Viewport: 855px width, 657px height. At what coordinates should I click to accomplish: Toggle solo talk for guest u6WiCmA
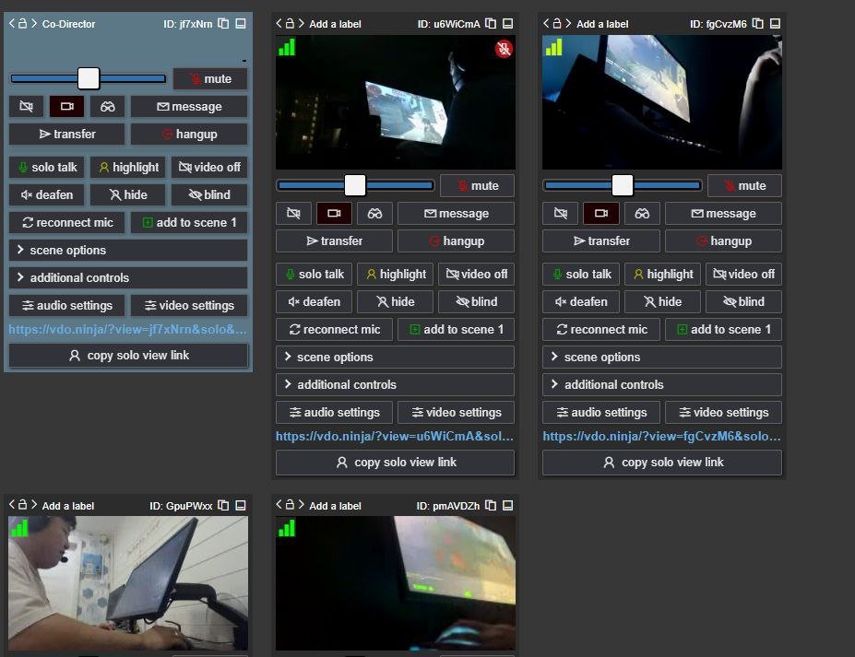(315, 274)
